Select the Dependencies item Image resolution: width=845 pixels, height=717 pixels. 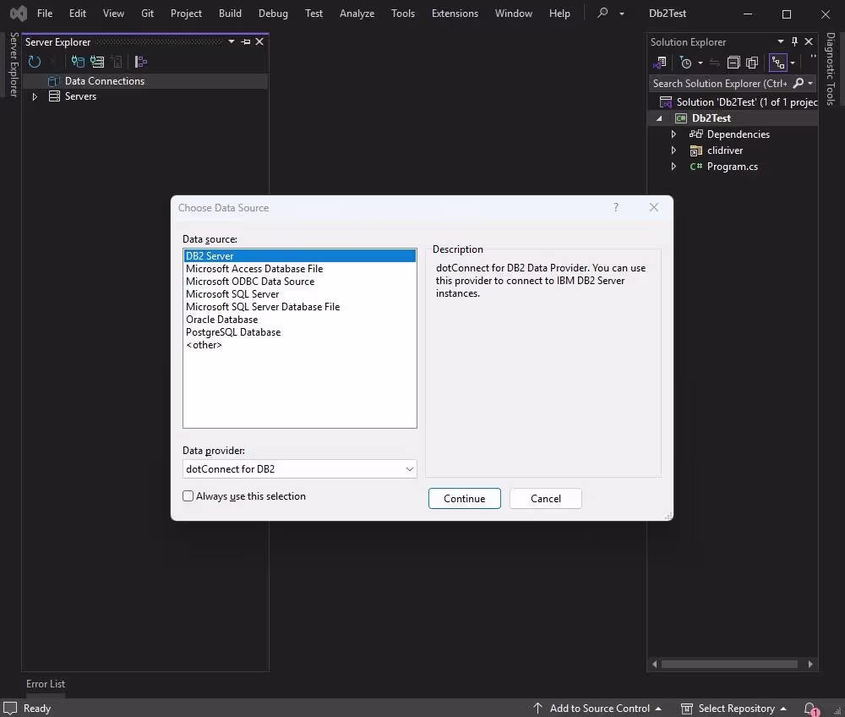[x=738, y=134]
